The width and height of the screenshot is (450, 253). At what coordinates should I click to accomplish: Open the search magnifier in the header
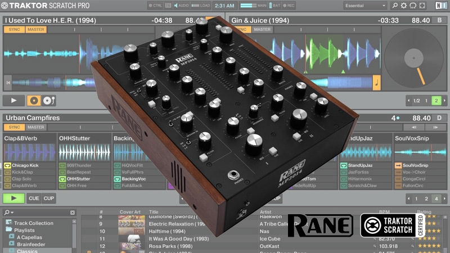pos(395,6)
